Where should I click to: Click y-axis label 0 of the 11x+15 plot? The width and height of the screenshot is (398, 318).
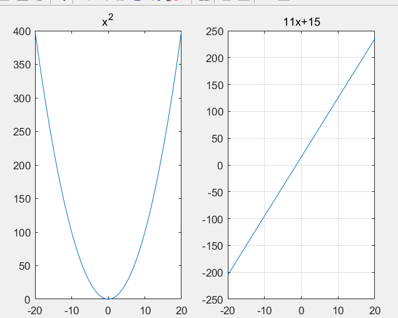(x=220, y=166)
